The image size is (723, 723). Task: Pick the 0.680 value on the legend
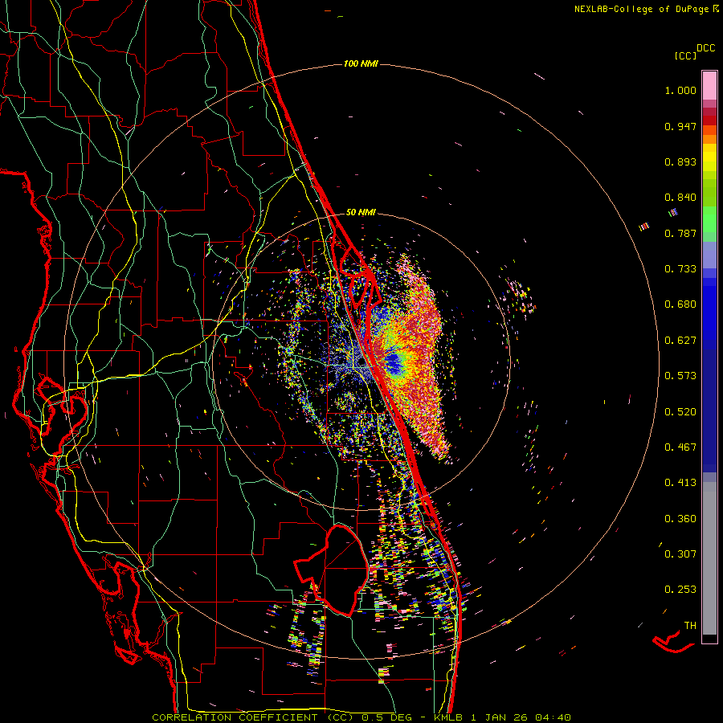point(680,304)
